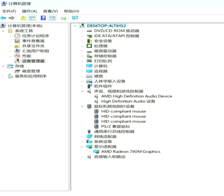Collapse the 声音、视频和游戏控制器 category
Screen dimensions: 224x196
pyautogui.click(x=82, y=91)
